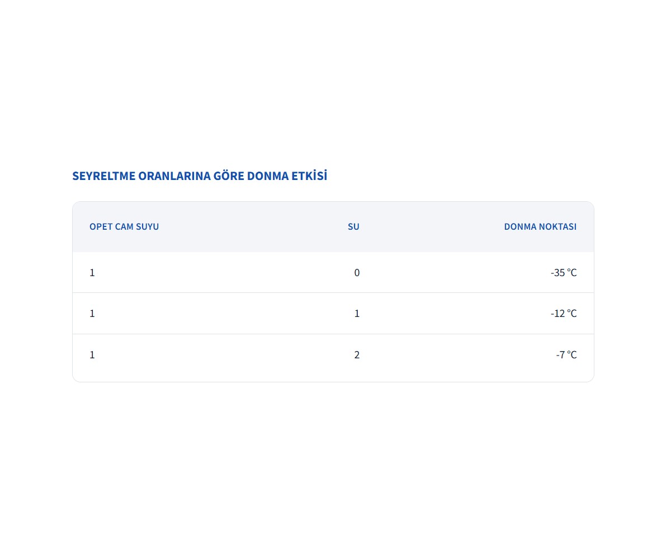Click Opet Cam Suyu value in -12 °C row

tap(92, 314)
